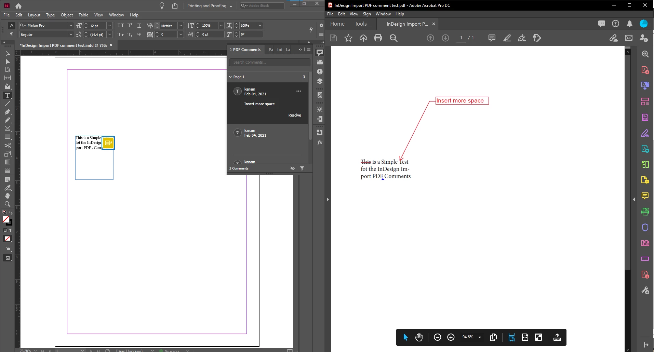Image resolution: width=654 pixels, height=352 pixels.
Task: Select the Line tool in InDesign
Action: click(x=8, y=104)
